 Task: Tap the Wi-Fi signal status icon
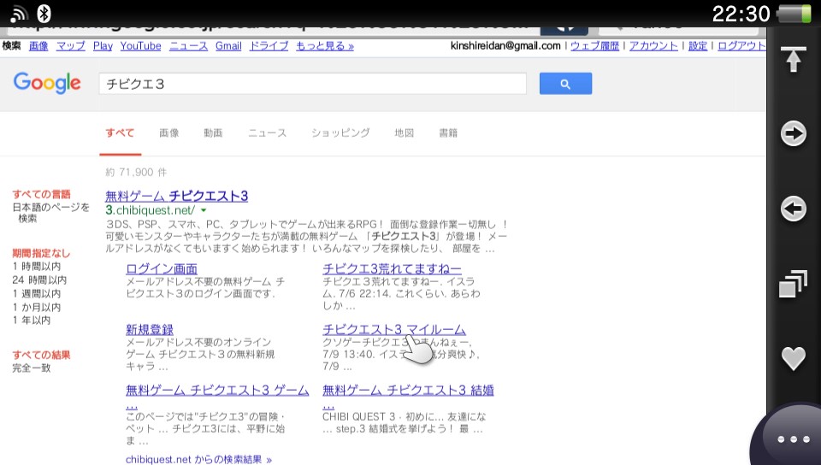pyautogui.click(x=19, y=15)
